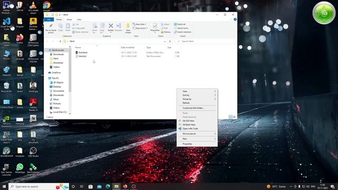Choose Customize this folder in context menu
This screenshot has width=338, height=190.
pos(197,108)
